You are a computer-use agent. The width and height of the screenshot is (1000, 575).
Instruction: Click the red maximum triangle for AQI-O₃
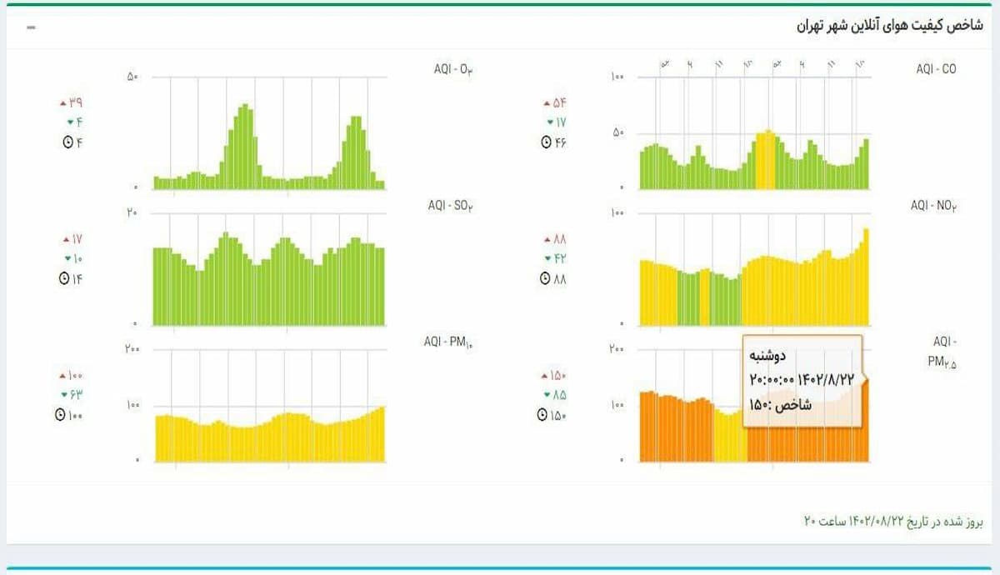pyautogui.click(x=62, y=104)
